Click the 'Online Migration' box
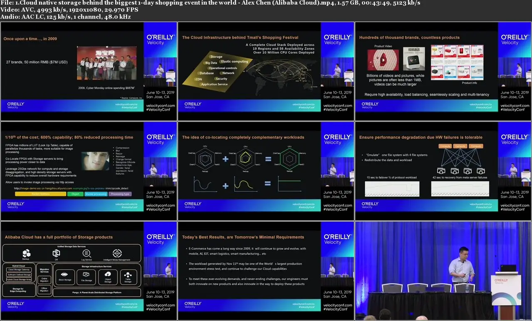532x321 pixels. pos(44,279)
